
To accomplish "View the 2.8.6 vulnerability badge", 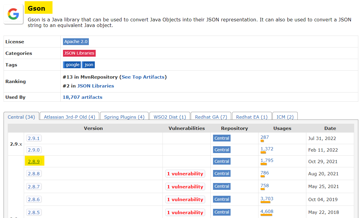I will tap(185, 199).
